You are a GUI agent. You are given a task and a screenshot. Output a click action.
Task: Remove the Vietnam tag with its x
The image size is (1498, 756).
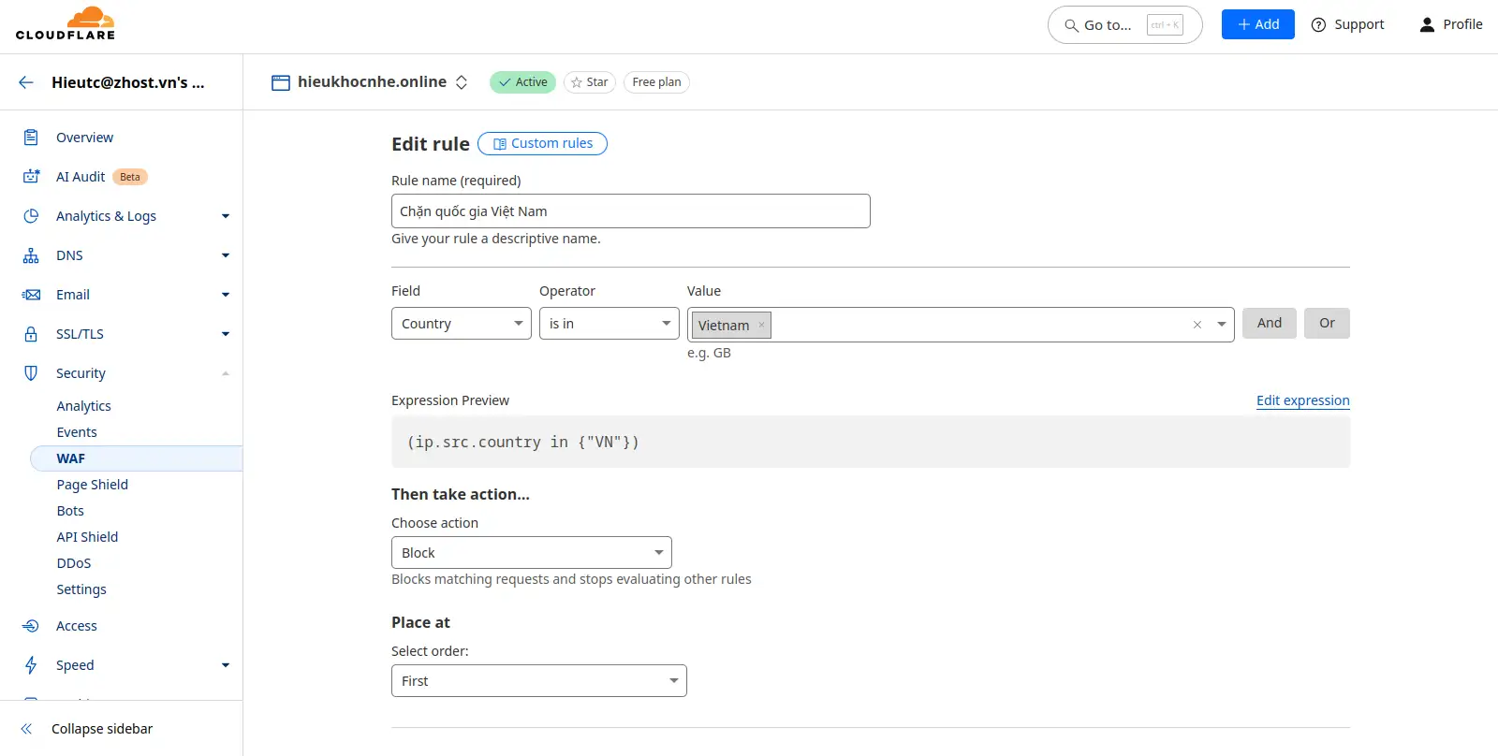pyautogui.click(x=761, y=325)
